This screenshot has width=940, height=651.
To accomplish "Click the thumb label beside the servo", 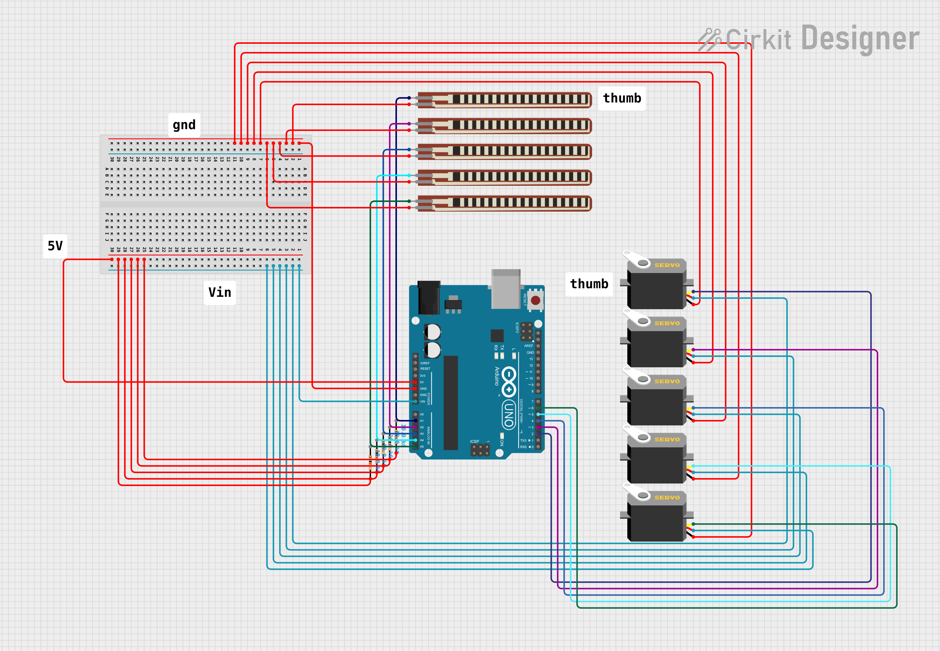I will 589,284.
